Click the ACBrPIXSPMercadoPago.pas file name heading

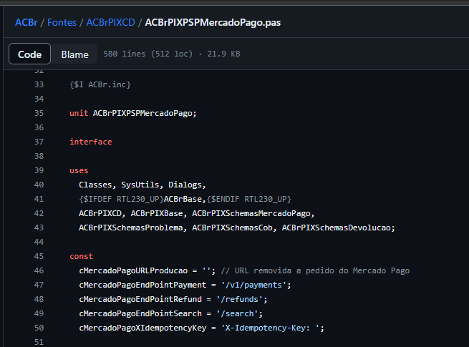(213, 22)
